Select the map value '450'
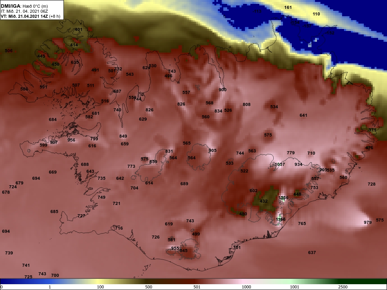 [x=55, y=64]
